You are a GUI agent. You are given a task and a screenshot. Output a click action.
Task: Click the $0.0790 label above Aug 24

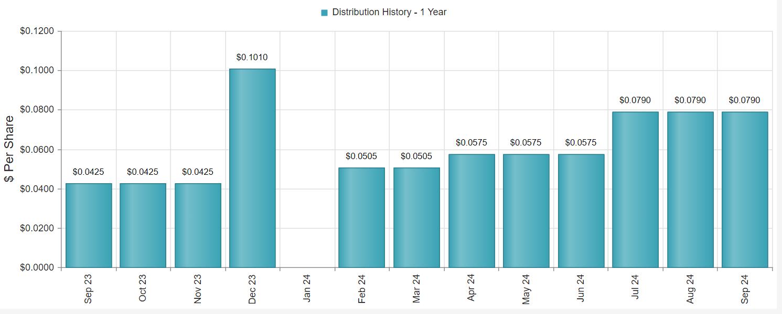tap(690, 100)
